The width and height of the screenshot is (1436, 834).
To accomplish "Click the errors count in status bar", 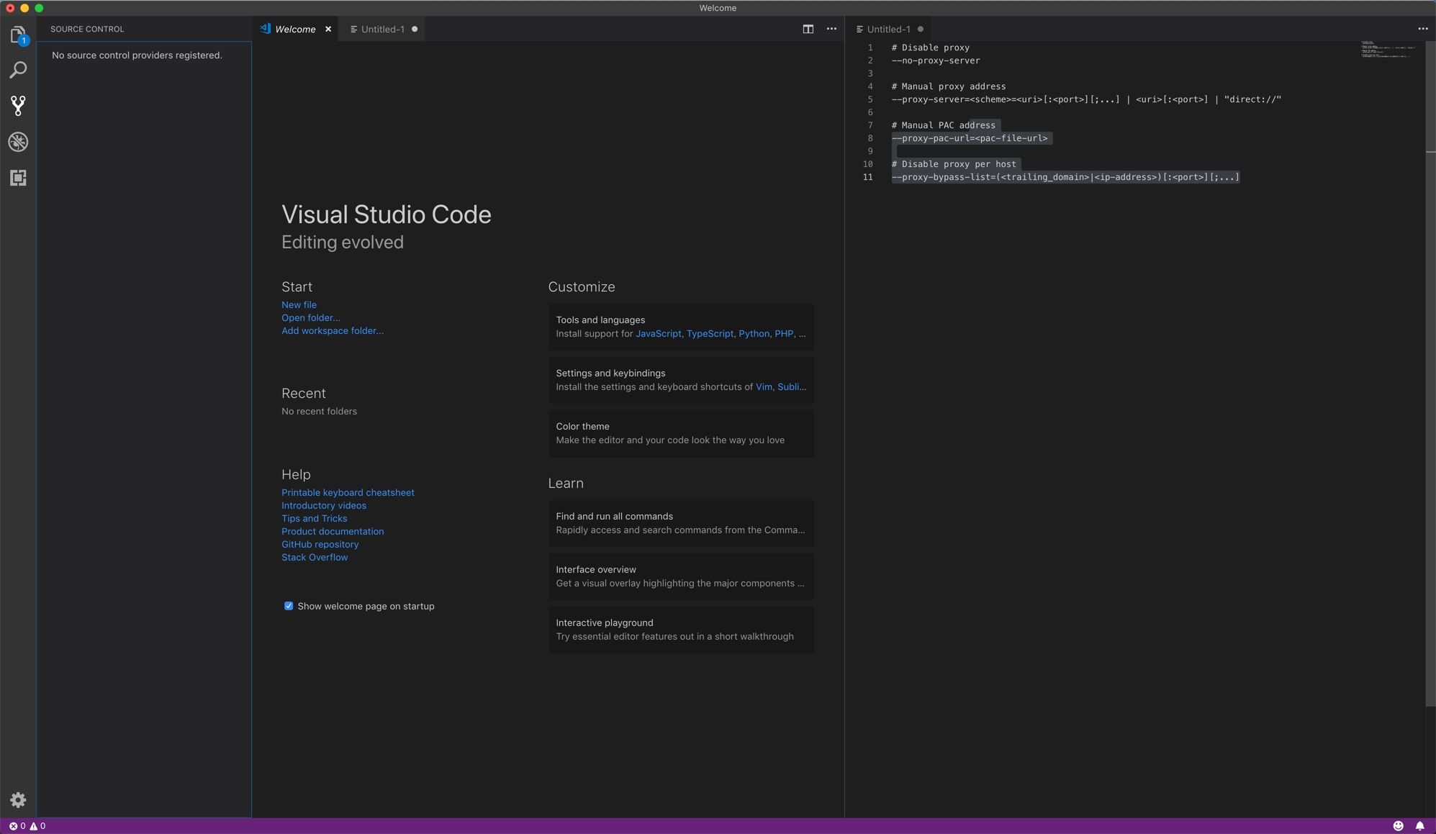I will [17, 826].
